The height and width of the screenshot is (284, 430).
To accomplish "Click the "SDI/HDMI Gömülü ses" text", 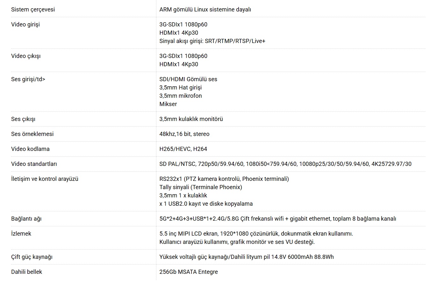I will pos(188,79).
